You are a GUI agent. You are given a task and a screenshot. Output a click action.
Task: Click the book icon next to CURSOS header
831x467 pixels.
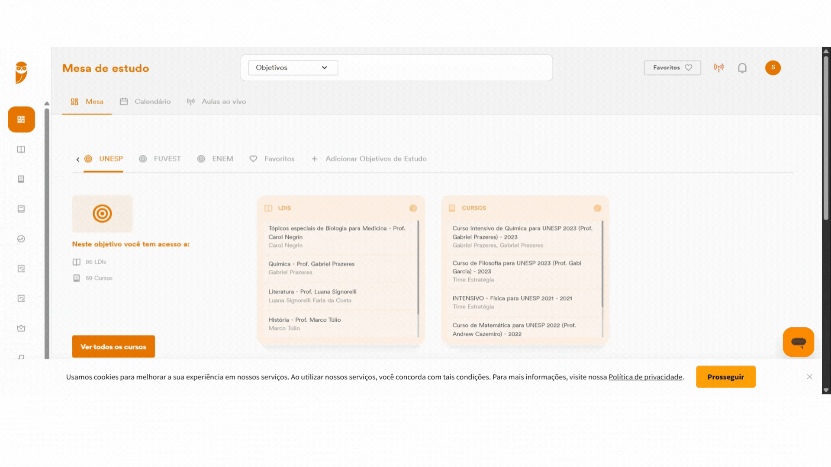click(452, 208)
